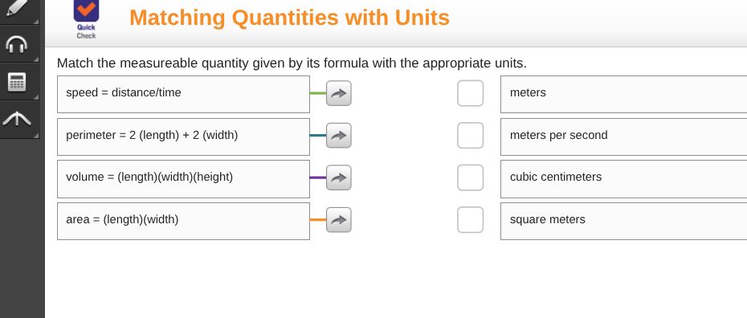Select the empty box beside meters

pyautogui.click(x=470, y=93)
